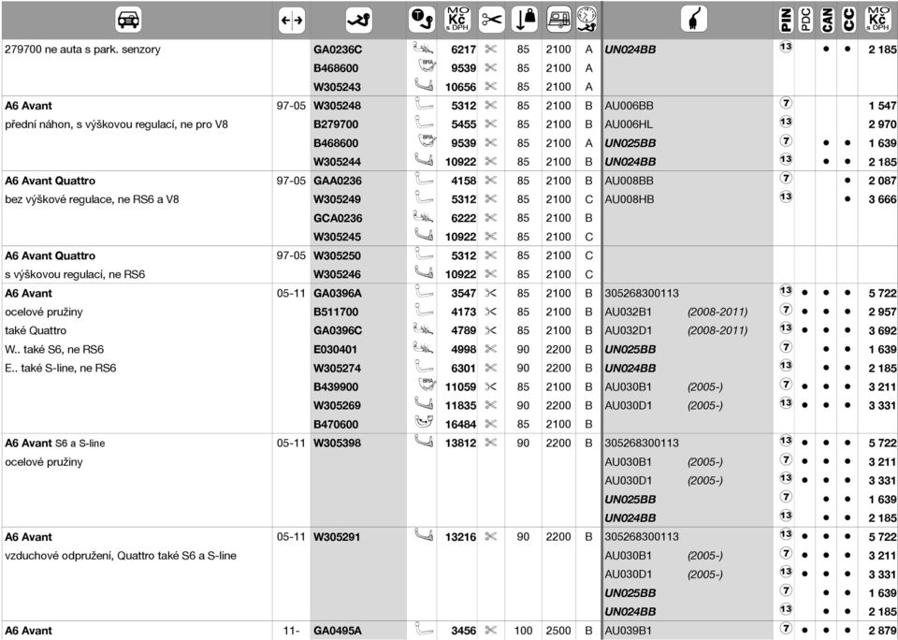Click the rightmost MO Kč price header
This screenshot has height=640, width=898.
878,20
